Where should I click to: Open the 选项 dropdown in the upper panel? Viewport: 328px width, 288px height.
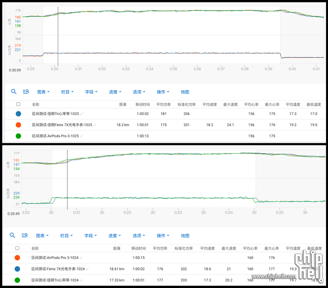tap(139, 92)
